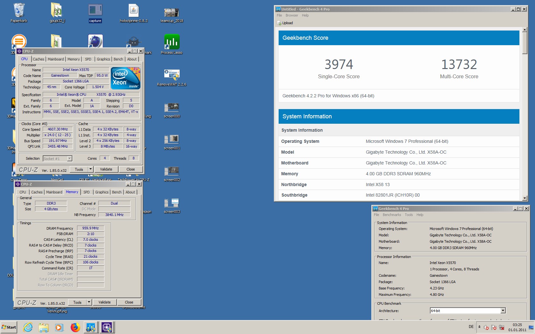The height and width of the screenshot is (334, 535).
Task: Open the Tools dropdown arrow in lower CPU-Z
Action: coord(89,302)
